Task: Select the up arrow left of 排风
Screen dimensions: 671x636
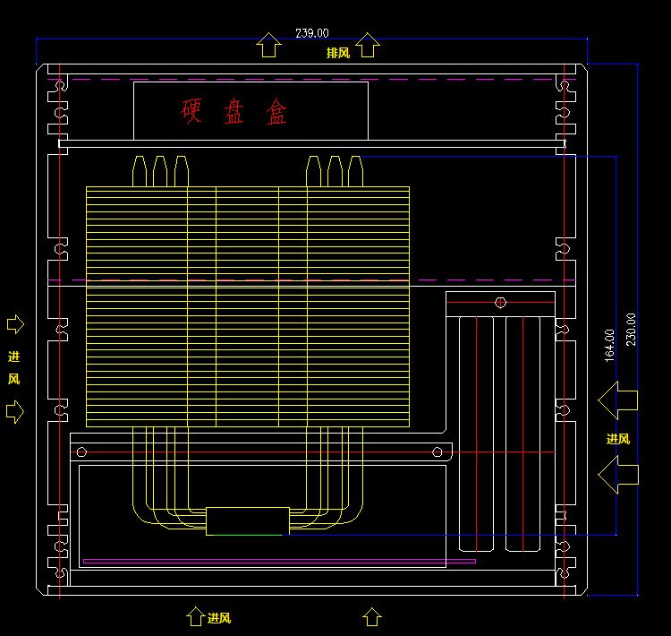Action: 268,45
